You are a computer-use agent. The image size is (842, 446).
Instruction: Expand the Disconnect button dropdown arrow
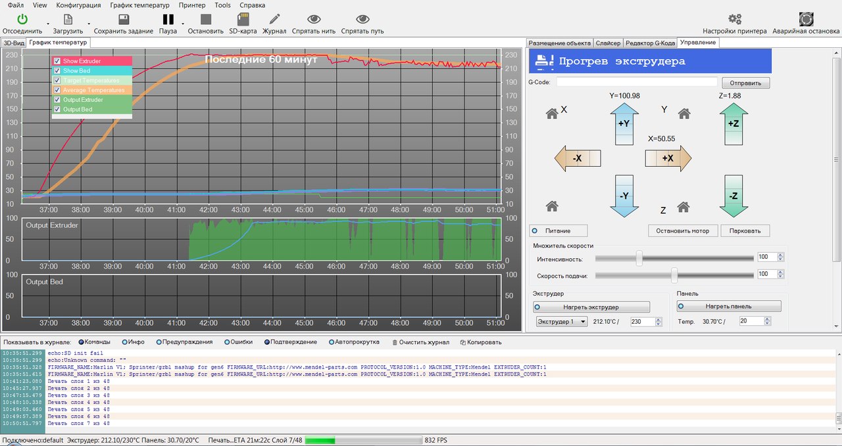pyautogui.click(x=48, y=24)
